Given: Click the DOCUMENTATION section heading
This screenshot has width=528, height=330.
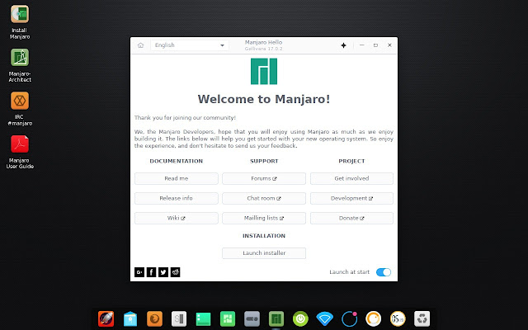Looking at the screenshot, I should point(176,161).
